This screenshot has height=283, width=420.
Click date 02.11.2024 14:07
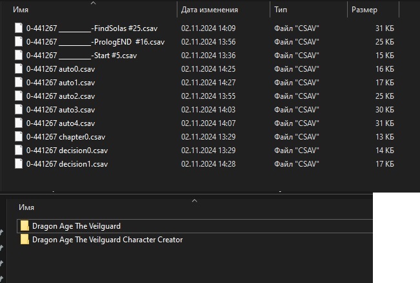208,123
